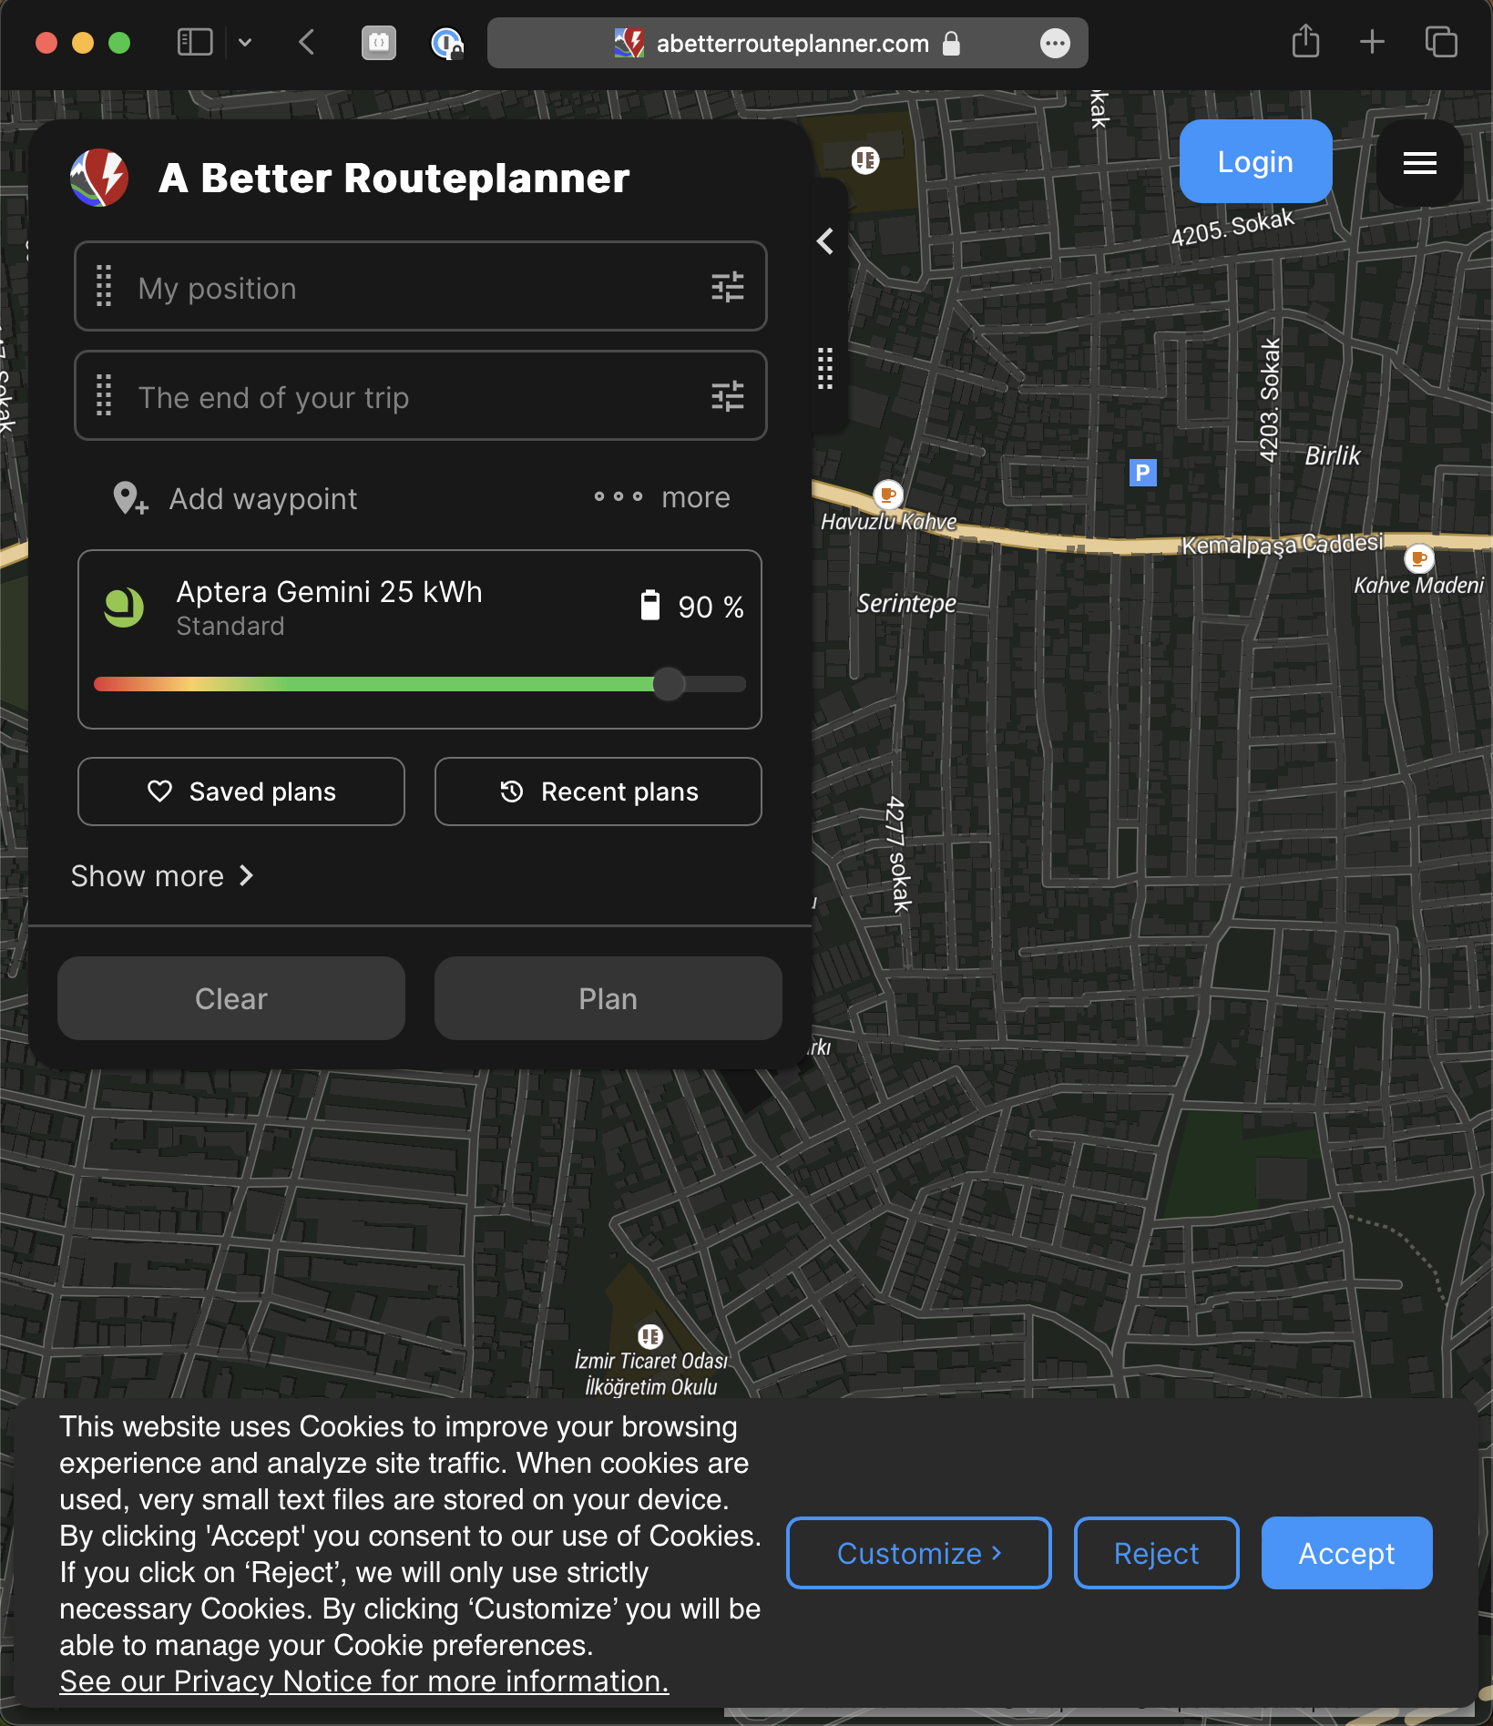Click the restaurant marker near Login button
Image resolution: width=1493 pixels, height=1726 pixels.
click(x=865, y=161)
